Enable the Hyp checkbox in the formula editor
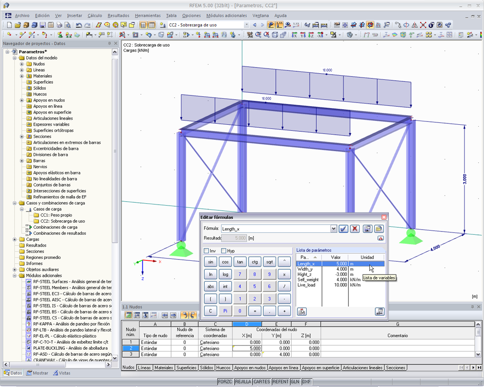This screenshot has height=387, width=484. 225,251
